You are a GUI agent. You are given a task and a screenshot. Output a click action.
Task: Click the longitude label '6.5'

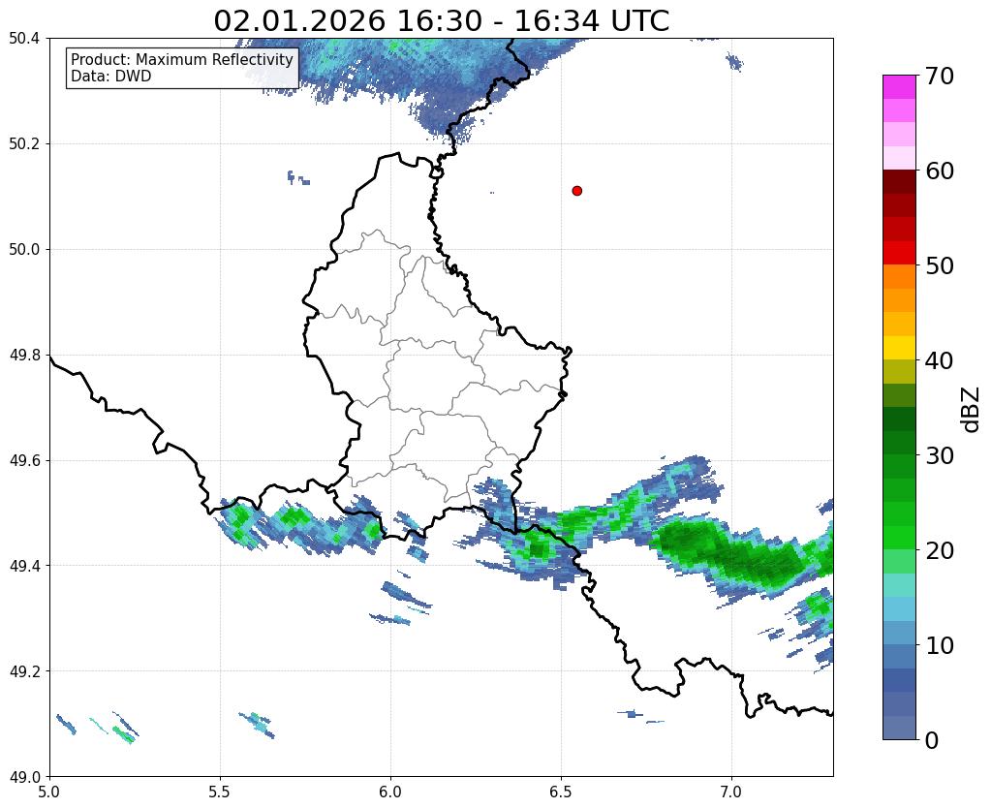click(561, 792)
